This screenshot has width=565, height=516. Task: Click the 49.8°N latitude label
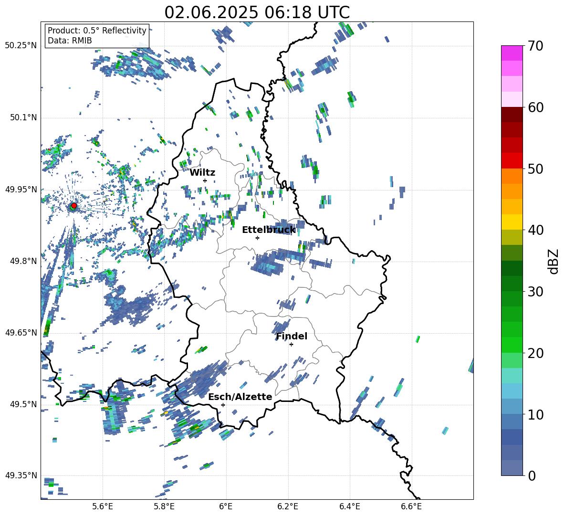tap(23, 261)
